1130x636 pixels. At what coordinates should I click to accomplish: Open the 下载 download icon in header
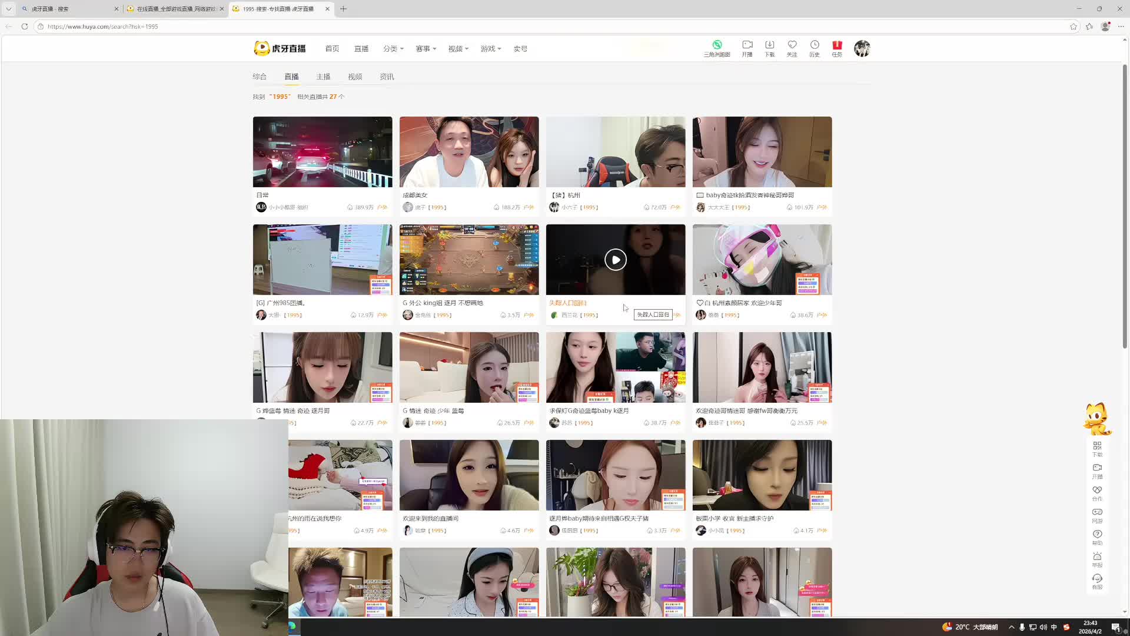[x=770, y=45]
